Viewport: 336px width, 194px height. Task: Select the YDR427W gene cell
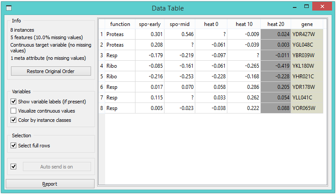click(307, 34)
